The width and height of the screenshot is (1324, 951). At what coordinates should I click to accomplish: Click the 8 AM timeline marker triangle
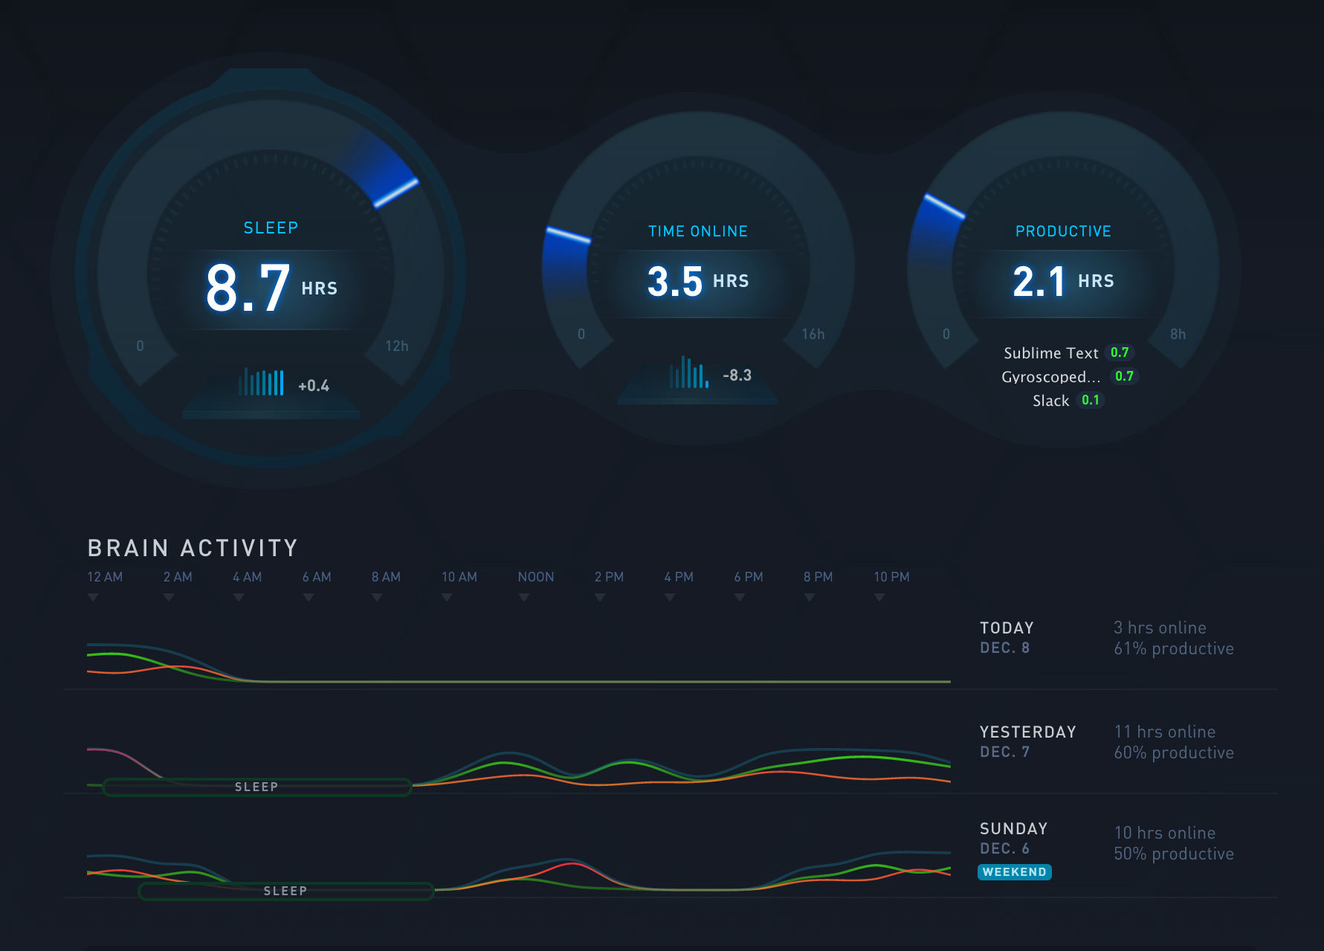click(x=377, y=597)
